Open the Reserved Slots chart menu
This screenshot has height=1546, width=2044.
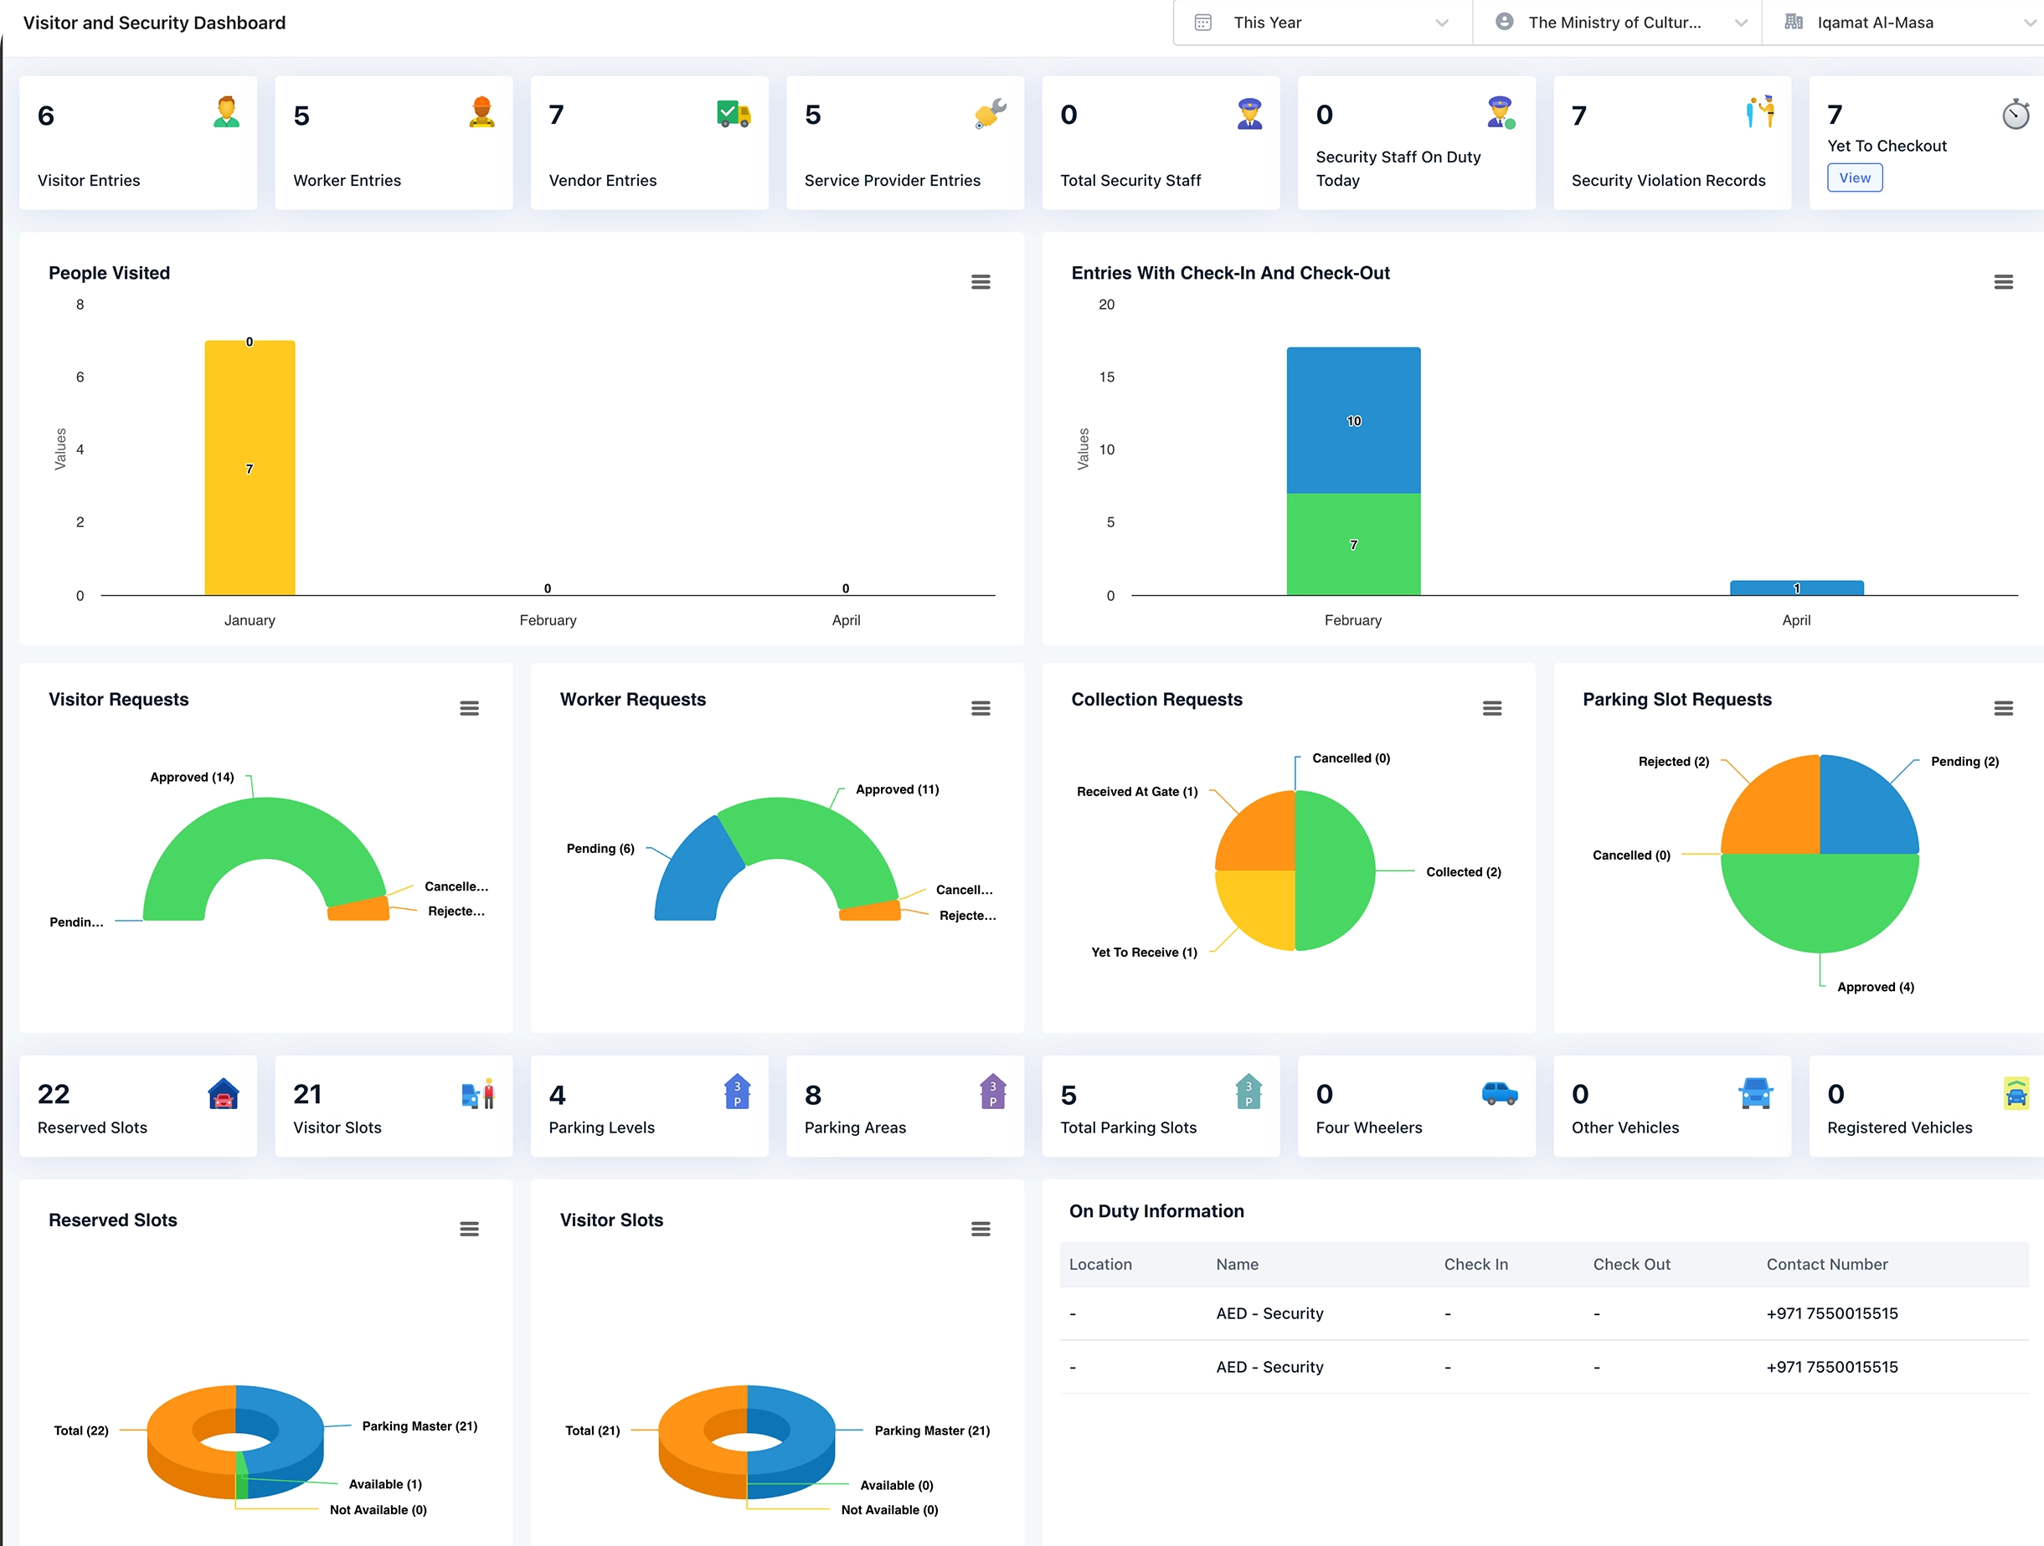[x=470, y=1230]
